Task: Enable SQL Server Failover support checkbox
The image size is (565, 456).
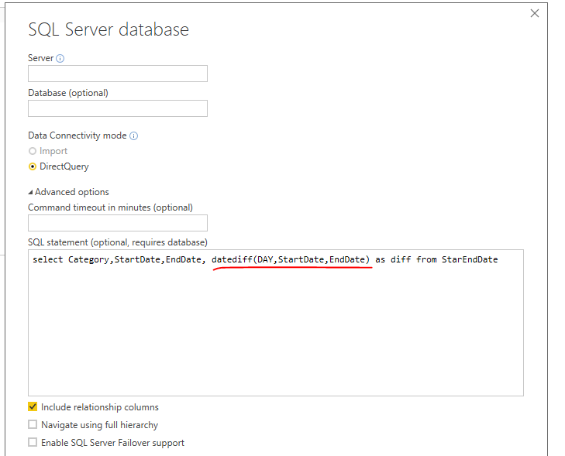Action: (33, 442)
